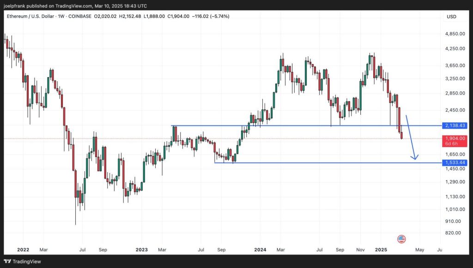The width and height of the screenshot is (473, 268).
Task: Click the COINBASE exchange label
Action: (79, 16)
